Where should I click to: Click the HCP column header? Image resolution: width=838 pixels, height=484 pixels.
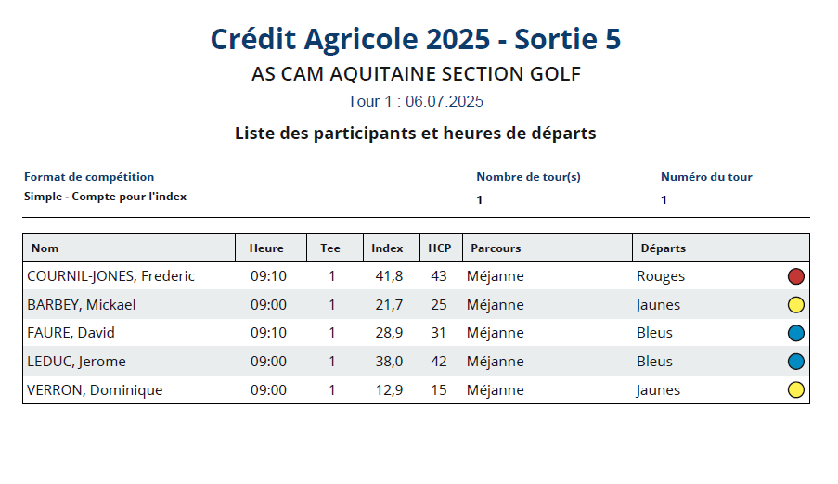click(x=441, y=248)
